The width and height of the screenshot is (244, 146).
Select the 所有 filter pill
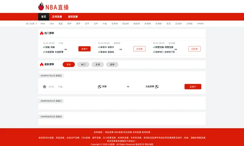click(69, 65)
